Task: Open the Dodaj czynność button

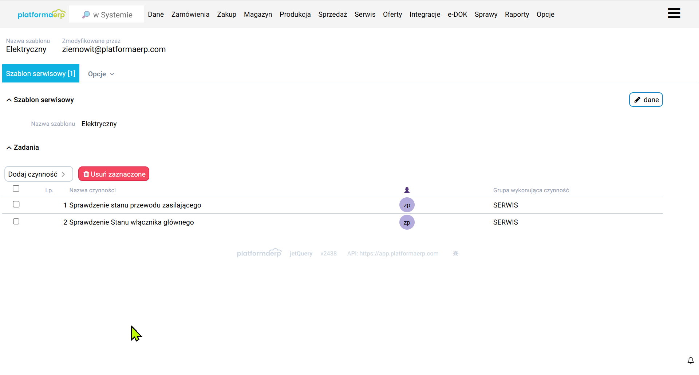Action: (x=38, y=174)
